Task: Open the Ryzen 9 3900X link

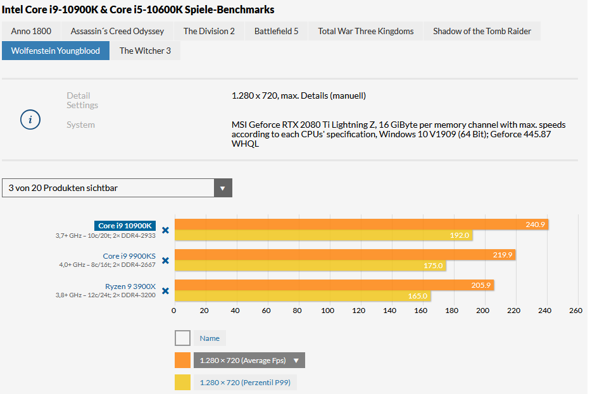Action: 130,286
